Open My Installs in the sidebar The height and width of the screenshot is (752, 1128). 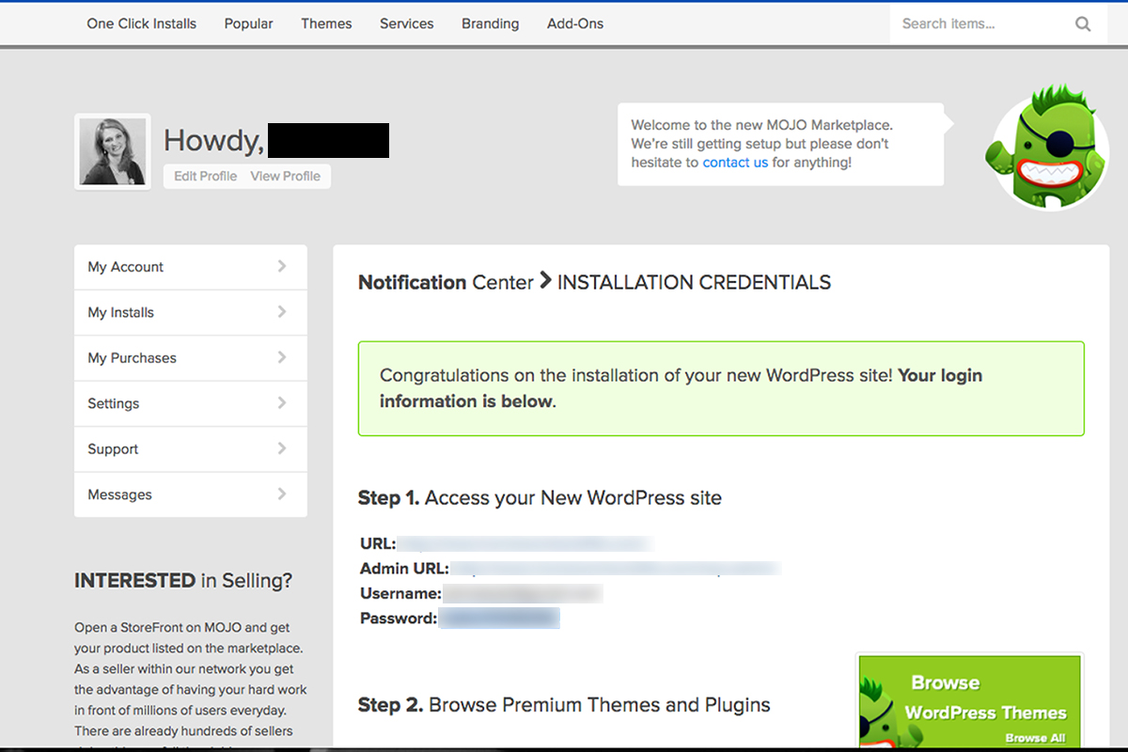(191, 312)
